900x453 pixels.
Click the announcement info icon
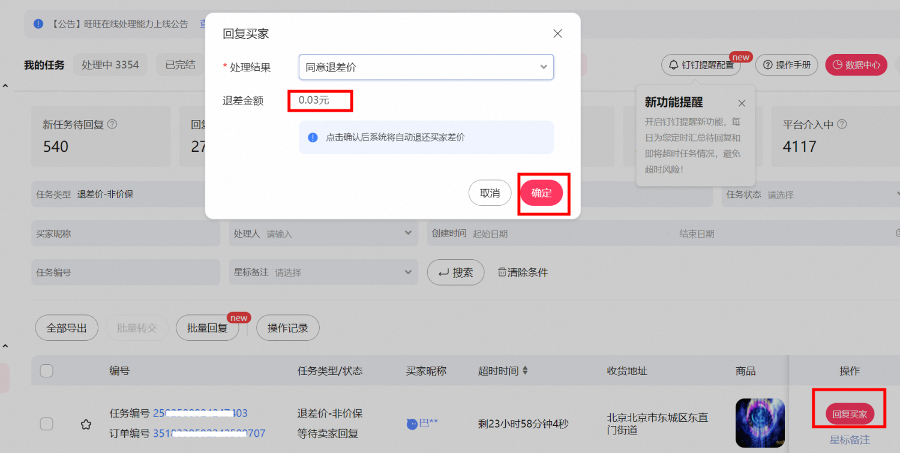pyautogui.click(x=38, y=24)
